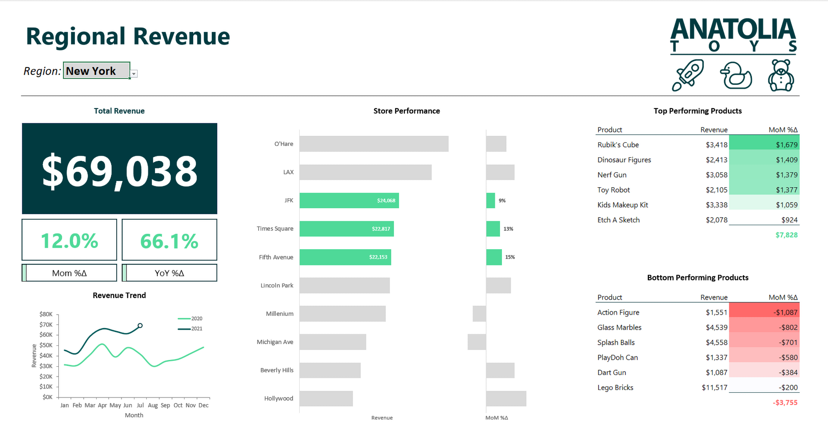
Task: Click the YoY %Δ label box
Action: 170,273
